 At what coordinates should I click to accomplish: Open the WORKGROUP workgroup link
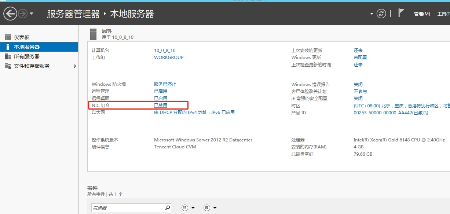[169, 58]
